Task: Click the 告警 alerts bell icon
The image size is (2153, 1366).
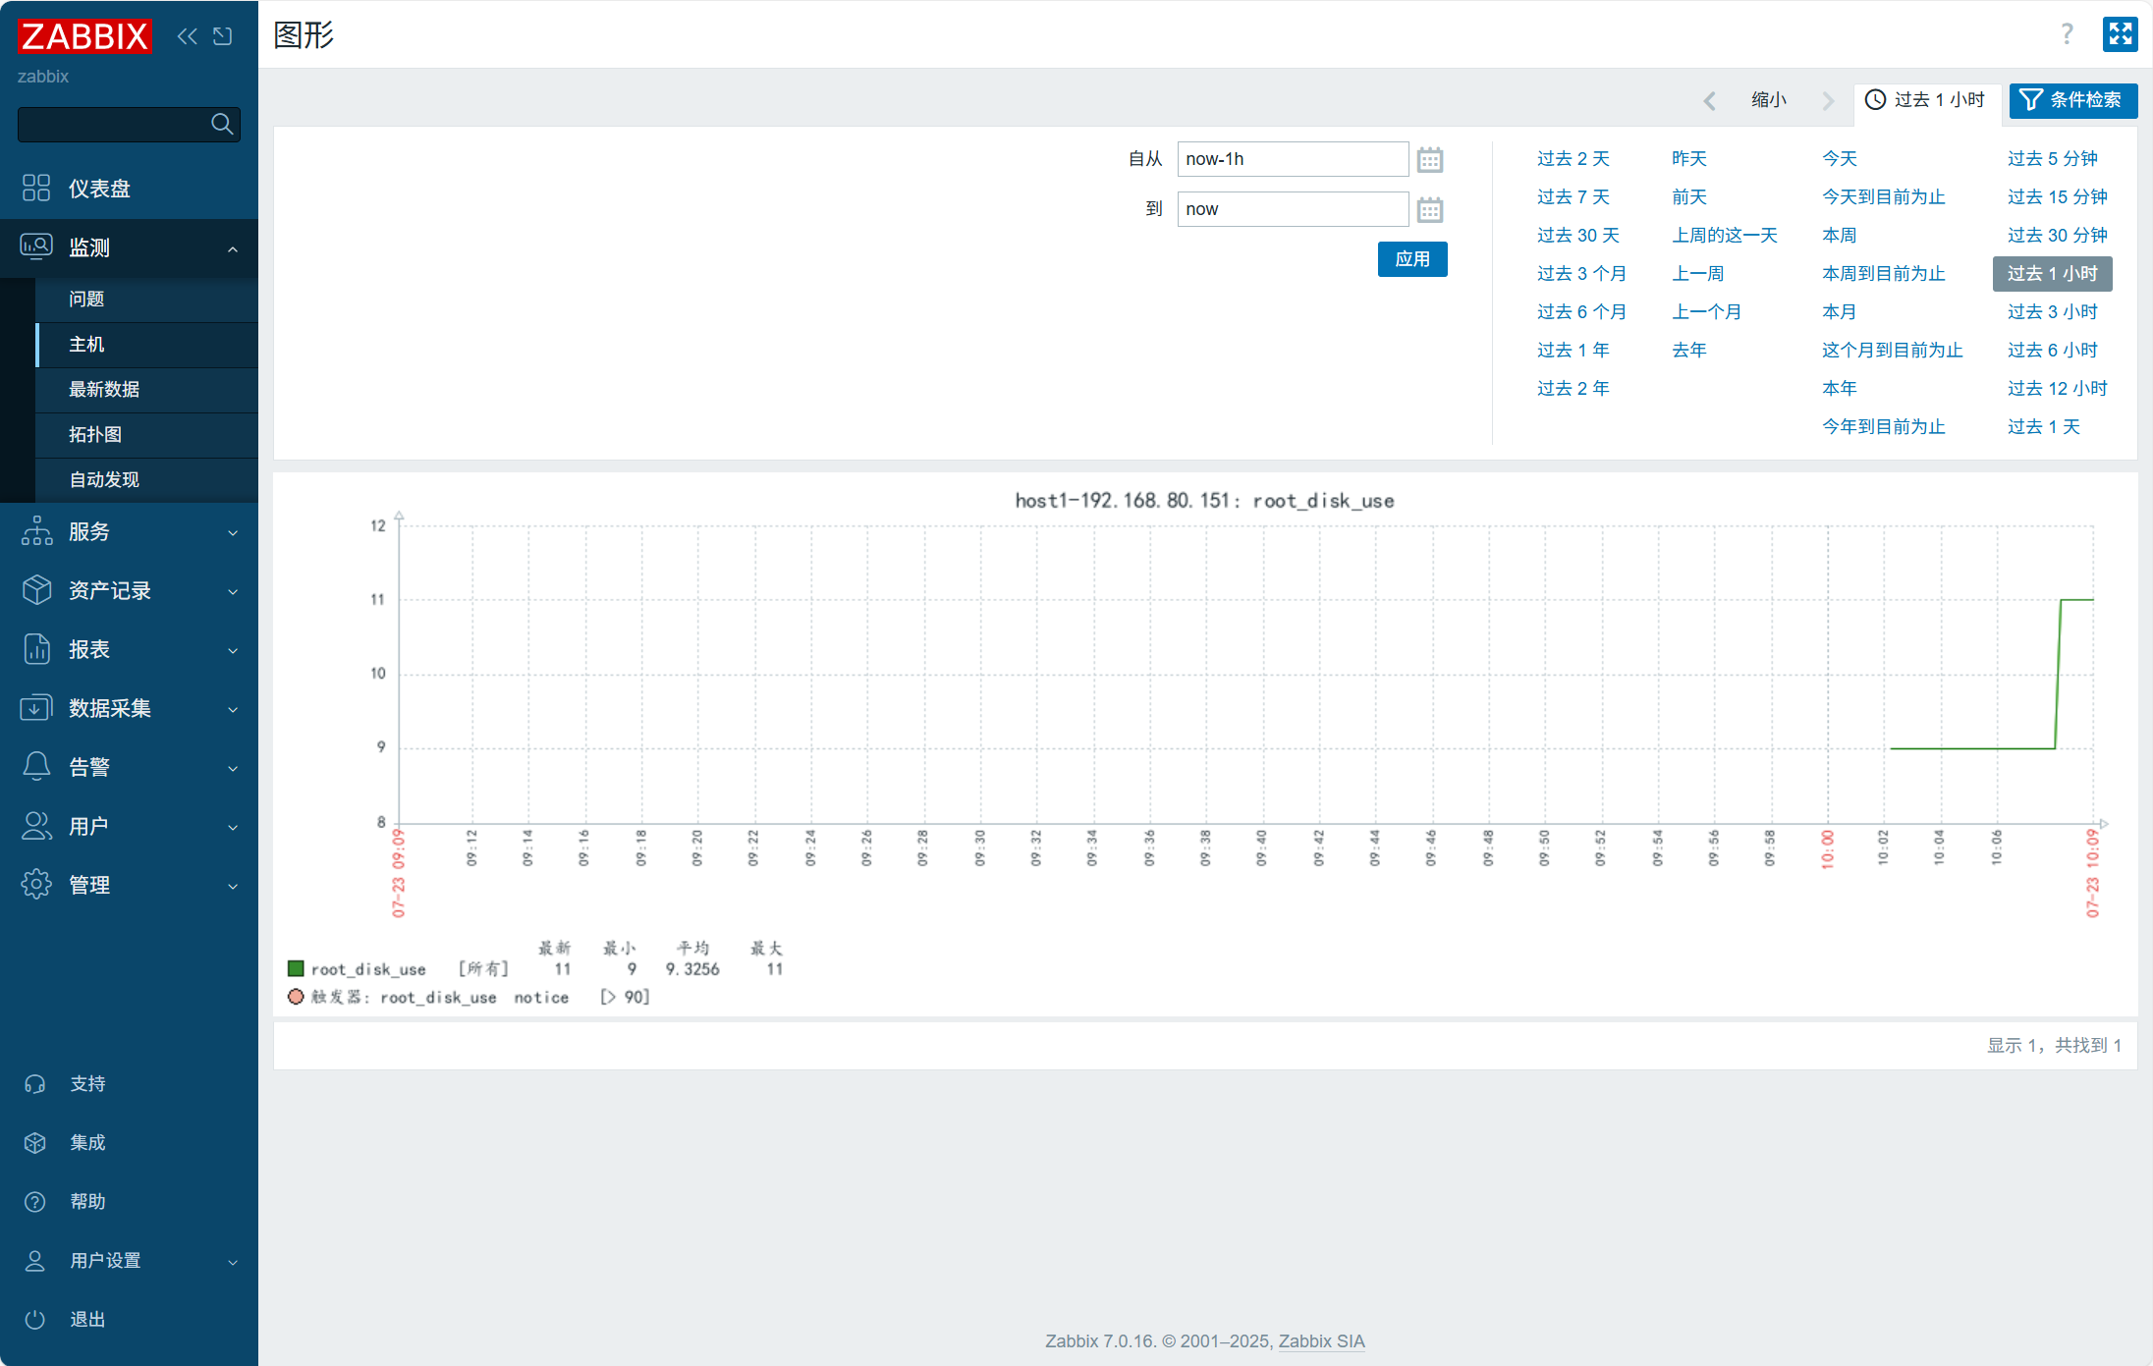Action: click(x=36, y=767)
